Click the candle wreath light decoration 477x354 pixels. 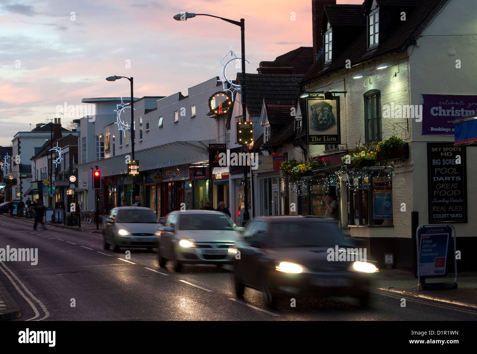[x=220, y=103]
